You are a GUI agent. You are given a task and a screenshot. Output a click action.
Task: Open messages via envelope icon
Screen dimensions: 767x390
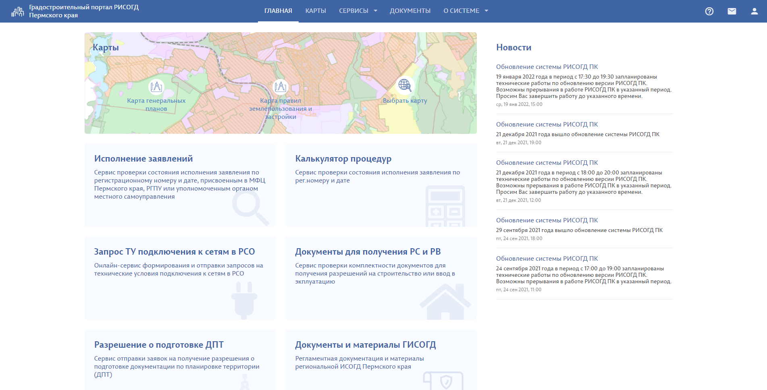pyautogui.click(x=732, y=11)
